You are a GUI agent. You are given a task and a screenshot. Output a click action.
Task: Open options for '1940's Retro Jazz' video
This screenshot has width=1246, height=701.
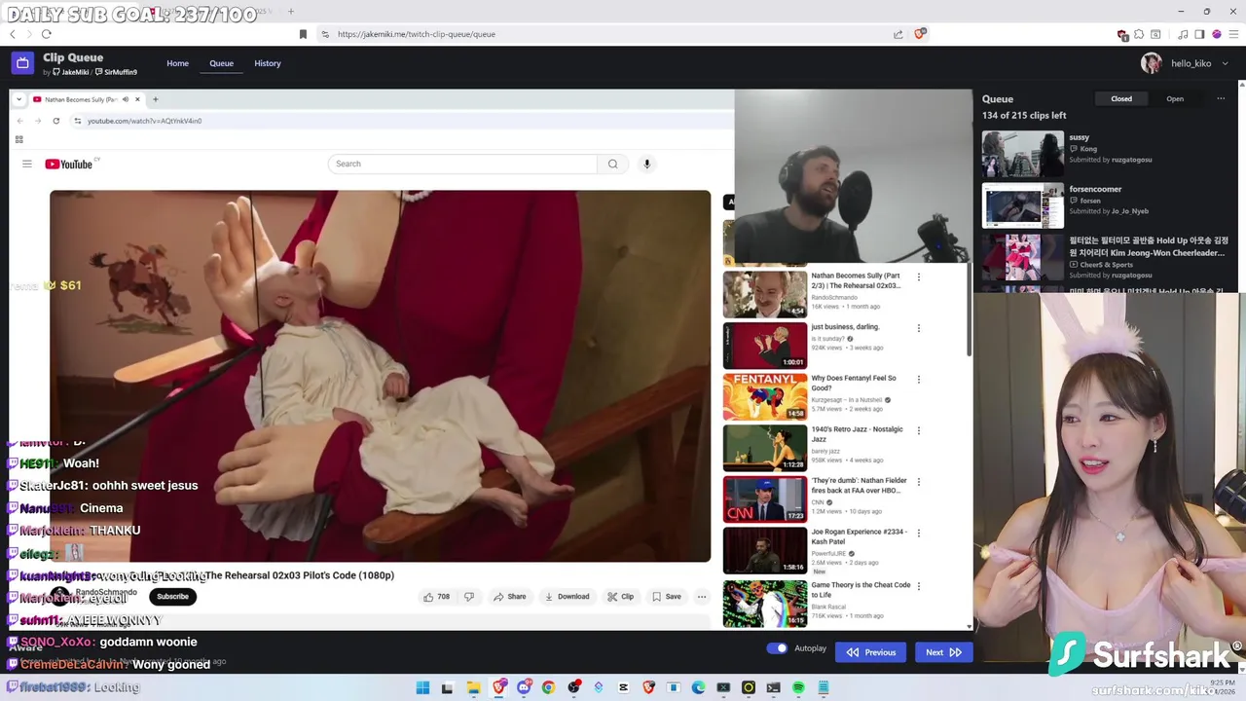[x=918, y=430]
